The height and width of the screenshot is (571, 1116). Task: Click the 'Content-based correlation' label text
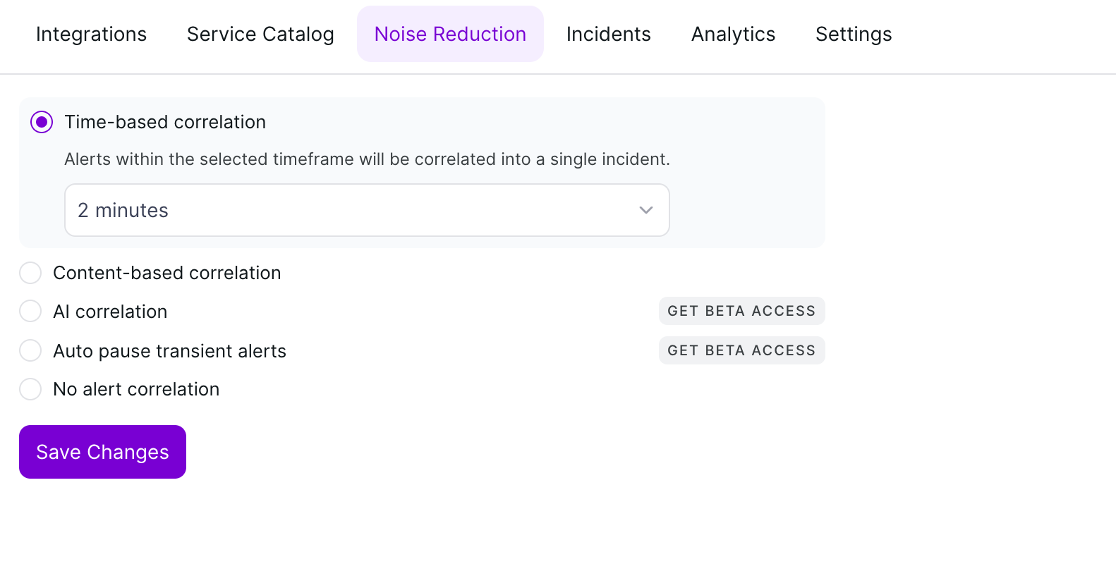click(x=167, y=273)
